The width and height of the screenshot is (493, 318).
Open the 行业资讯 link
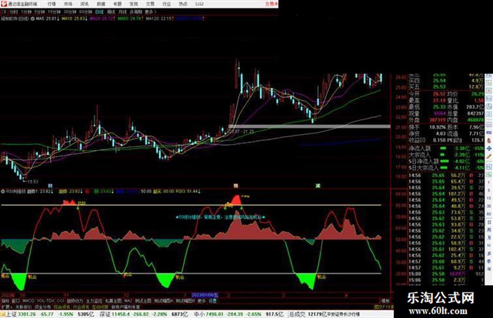pos(81,307)
